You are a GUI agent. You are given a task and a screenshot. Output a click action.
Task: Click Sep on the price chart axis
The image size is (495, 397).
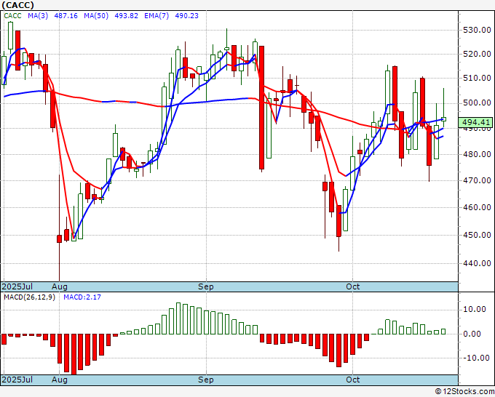[206, 286]
